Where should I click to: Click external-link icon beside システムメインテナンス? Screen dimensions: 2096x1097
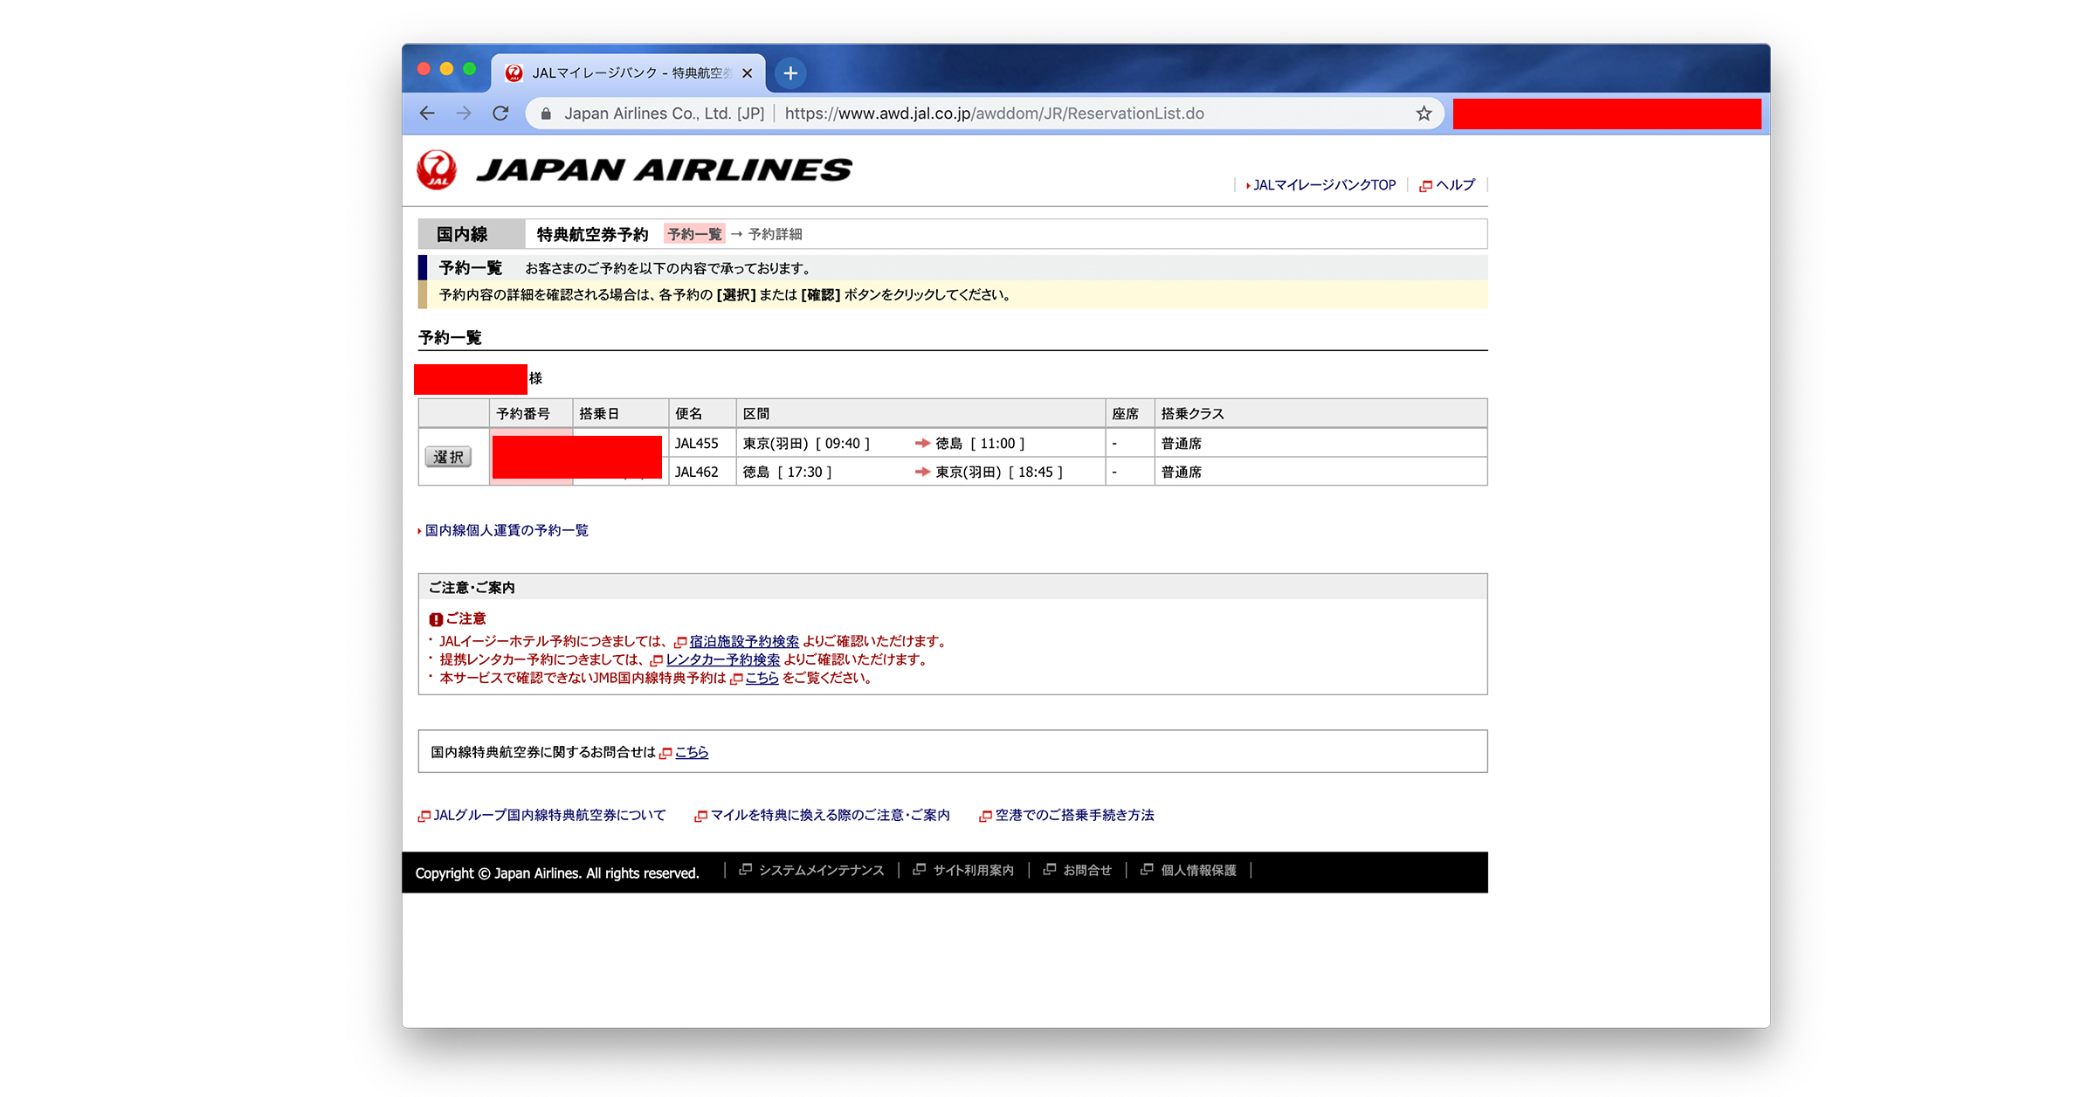click(746, 869)
